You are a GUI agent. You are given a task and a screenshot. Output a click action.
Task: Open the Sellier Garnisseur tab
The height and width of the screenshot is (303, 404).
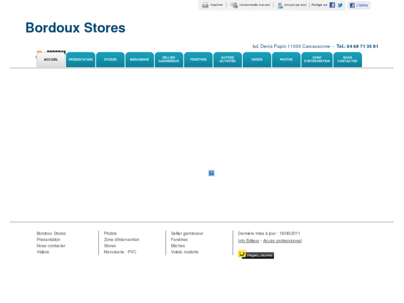(169, 60)
